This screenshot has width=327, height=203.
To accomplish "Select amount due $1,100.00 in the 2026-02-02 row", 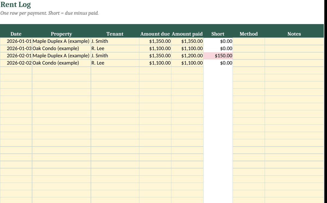I will 155,63.
